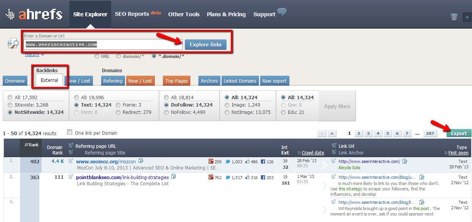Select the Image: 1,249 filter
The width and height of the screenshot is (472, 222).
point(227,105)
